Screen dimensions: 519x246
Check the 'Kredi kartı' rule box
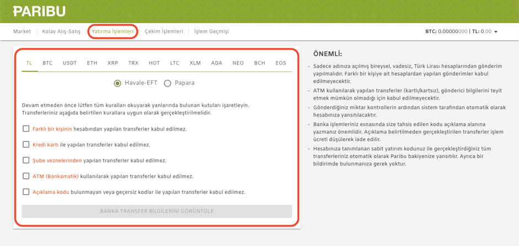pyautogui.click(x=26, y=144)
